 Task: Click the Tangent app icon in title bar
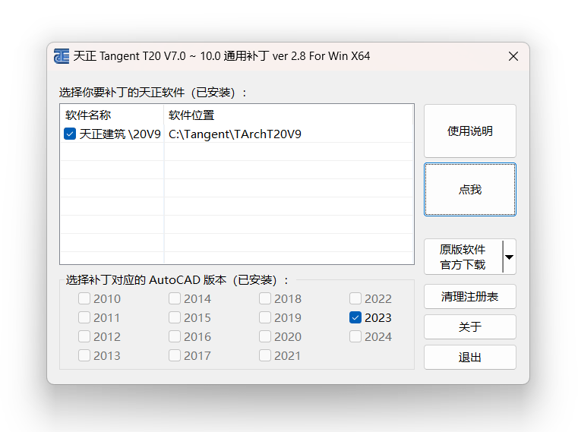pyautogui.click(x=62, y=56)
